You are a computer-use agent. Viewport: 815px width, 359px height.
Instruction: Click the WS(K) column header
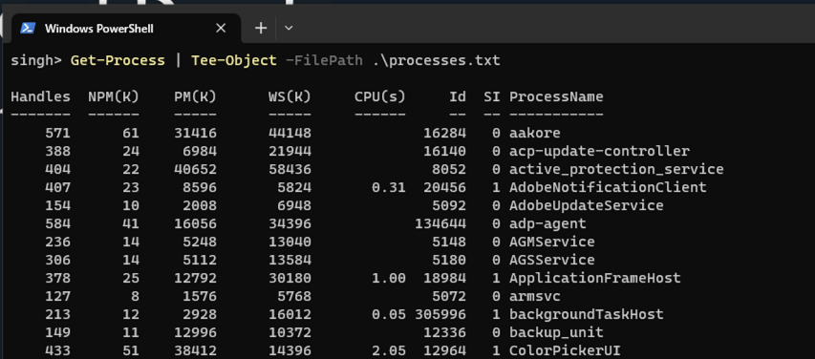click(290, 96)
